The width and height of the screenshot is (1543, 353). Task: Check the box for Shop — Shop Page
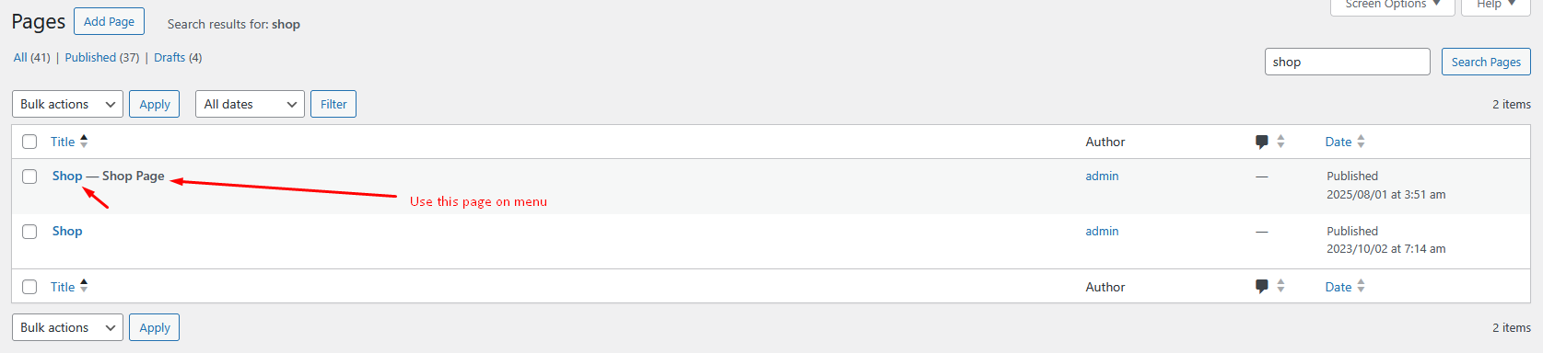(29, 176)
